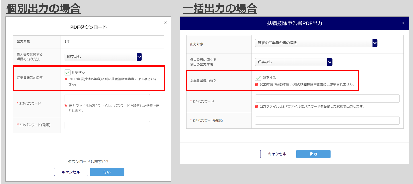Image resolution: width=413 pixels, height=184 pixels.
Task: Click ZIPパスワード field in 扶養控除申告書PDF出力 dialog
Action: pyautogui.click(x=327, y=98)
